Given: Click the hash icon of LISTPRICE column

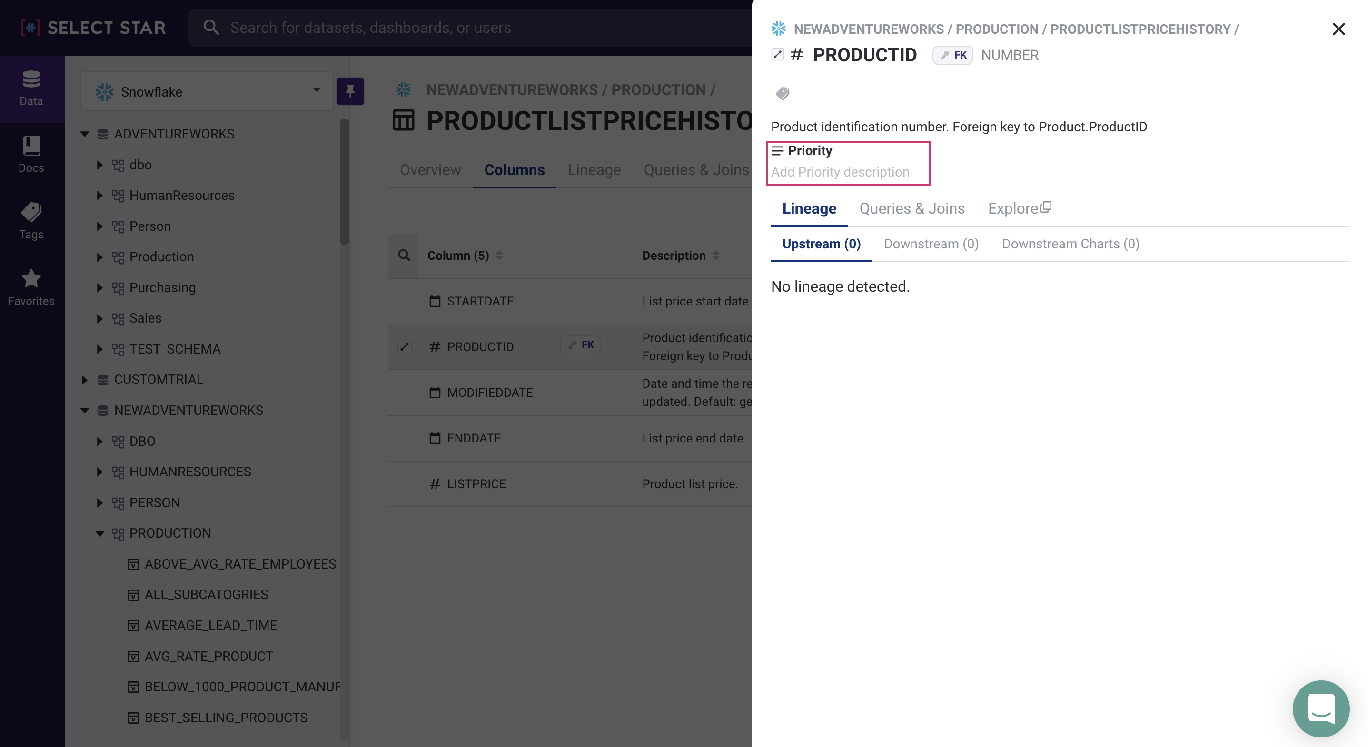Looking at the screenshot, I should (x=435, y=484).
